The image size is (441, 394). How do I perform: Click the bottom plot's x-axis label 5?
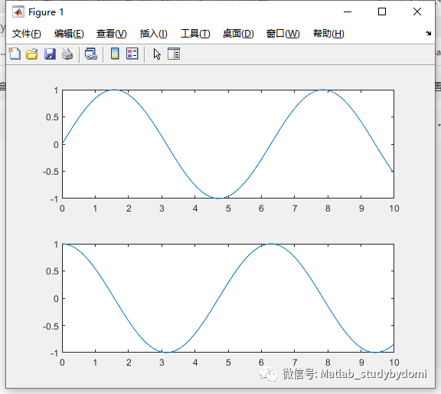(x=228, y=363)
